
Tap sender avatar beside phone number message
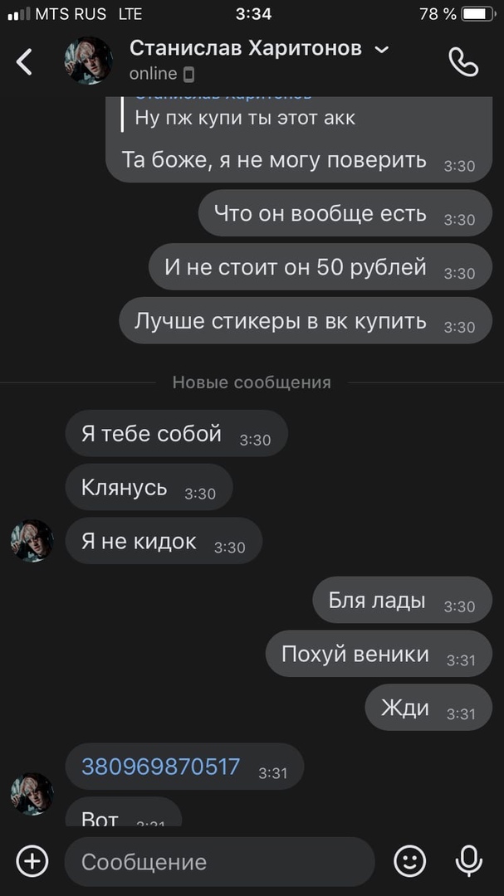click(x=32, y=794)
